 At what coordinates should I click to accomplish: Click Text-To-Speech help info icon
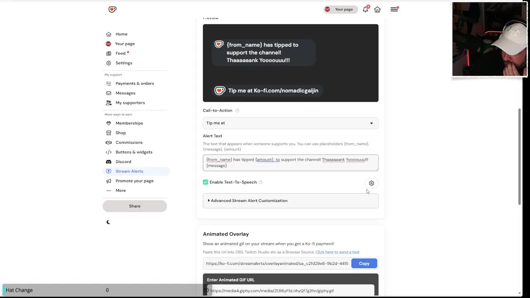[x=260, y=182]
